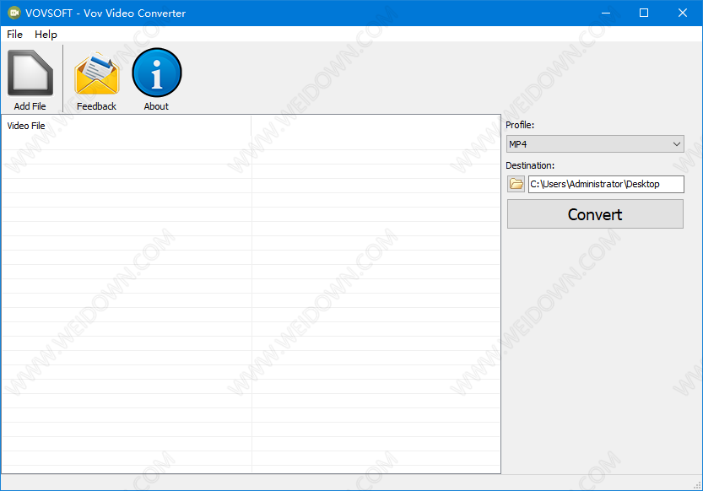
Task: Click the Convert button
Action: point(595,214)
